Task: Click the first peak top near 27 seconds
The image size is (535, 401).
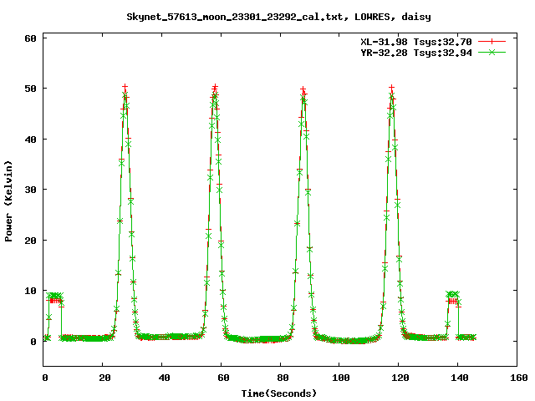Action: point(125,89)
